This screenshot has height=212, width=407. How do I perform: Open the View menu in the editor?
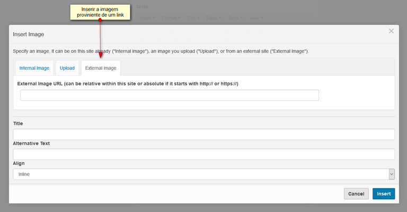(x=255, y=18)
